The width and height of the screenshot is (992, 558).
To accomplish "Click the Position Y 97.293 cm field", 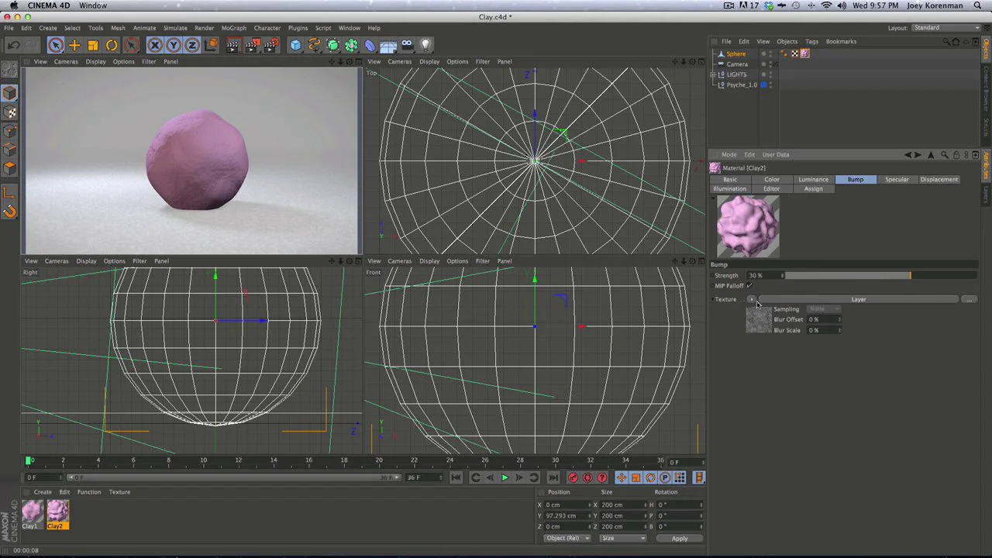I will [x=566, y=515].
